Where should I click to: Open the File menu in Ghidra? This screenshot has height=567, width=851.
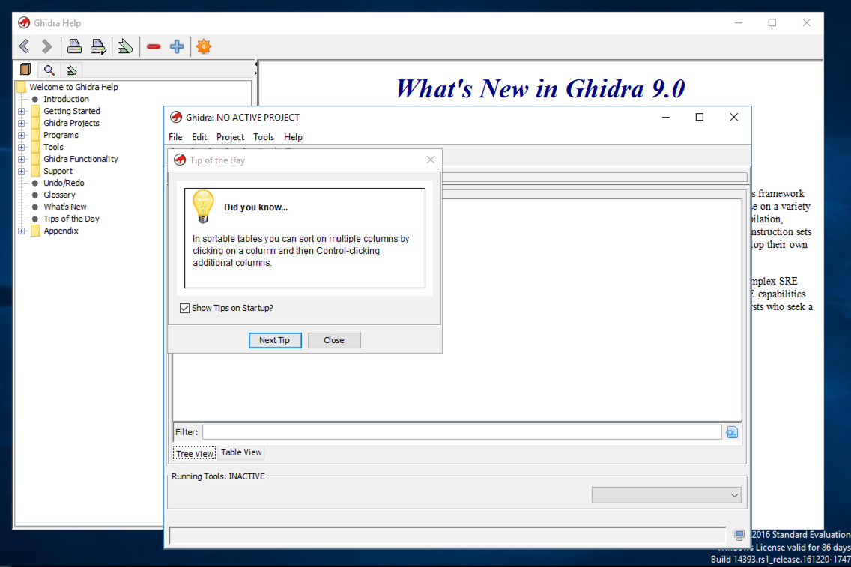[175, 137]
